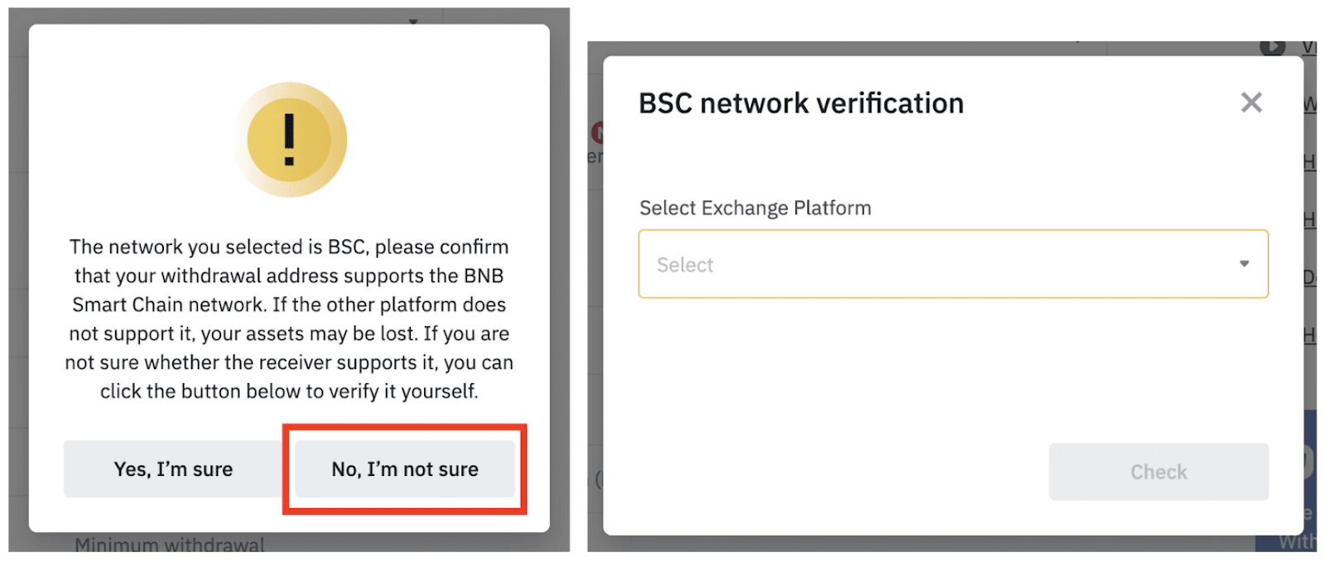Click the partially hidden dropdown arrow above the warning dialog
The height and width of the screenshot is (562, 1325).
[x=413, y=22]
